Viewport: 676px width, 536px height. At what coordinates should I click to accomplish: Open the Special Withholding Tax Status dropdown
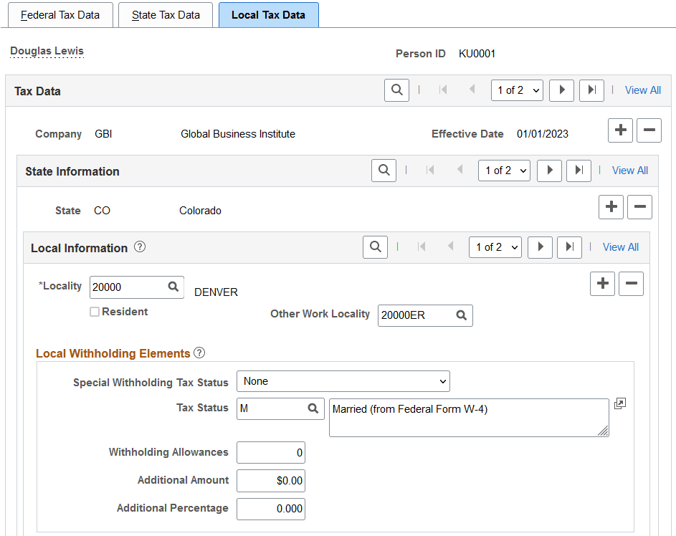click(343, 381)
